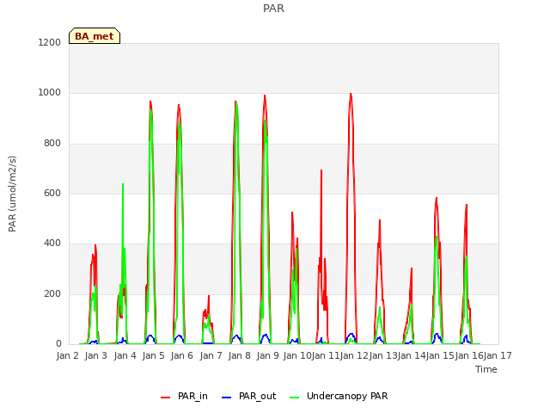Click the red PAR_in spike on Jan 11
Screen dimensions: 550x413
click(x=321, y=171)
